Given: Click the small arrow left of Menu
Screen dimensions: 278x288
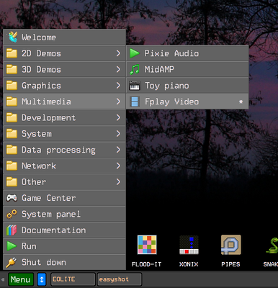Looking at the screenshot, I should point(3,279).
